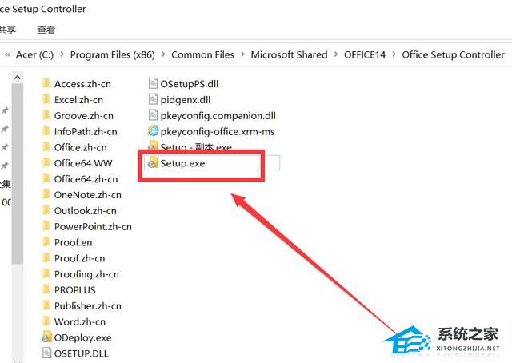The image size is (512, 363).
Task: Navigate to Acer (C:) in address bar
Action: 34,54
